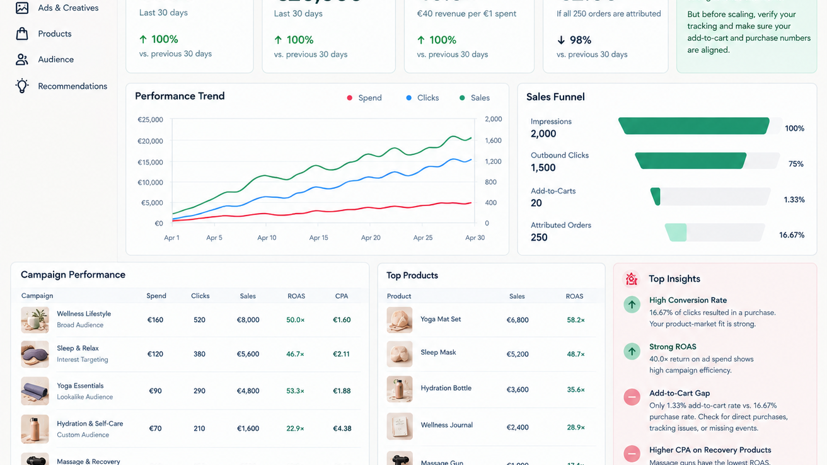Viewport: 827px width, 465px height.
Task: Open Sleep & Relax campaign thumbnail
Action: coord(35,354)
